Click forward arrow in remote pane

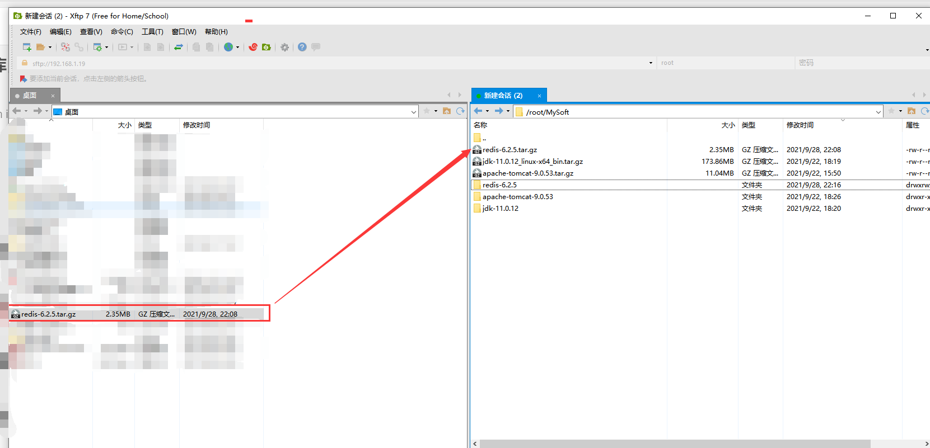[x=499, y=111]
